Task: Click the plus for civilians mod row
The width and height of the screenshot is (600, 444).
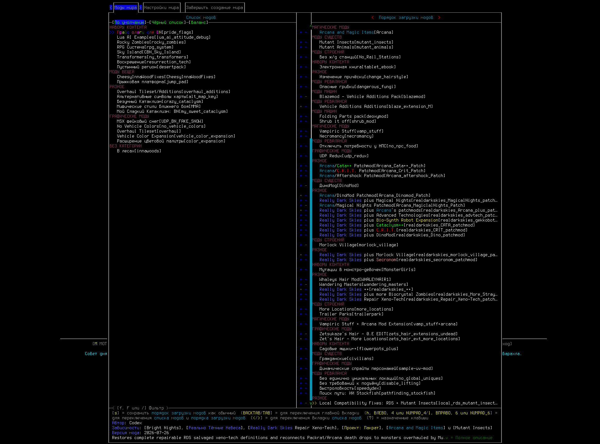Action: click(x=301, y=359)
